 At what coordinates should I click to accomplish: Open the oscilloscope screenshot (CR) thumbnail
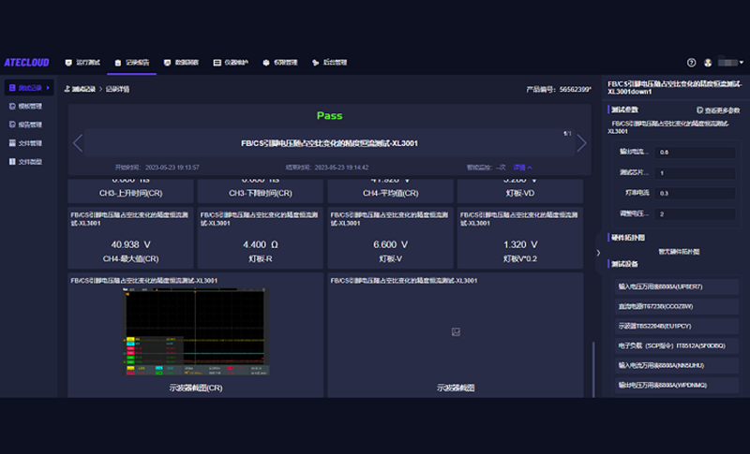tap(195, 333)
